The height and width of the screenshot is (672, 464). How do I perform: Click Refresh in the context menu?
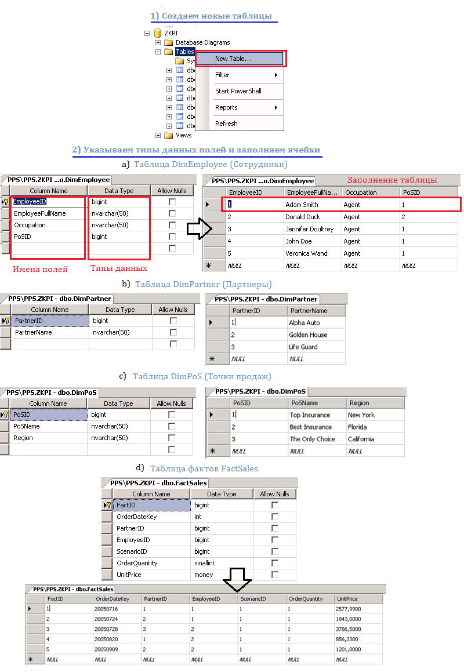[x=226, y=123]
